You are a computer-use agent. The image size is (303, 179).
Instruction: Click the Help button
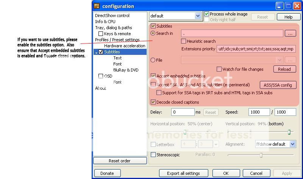(x=289, y=17)
